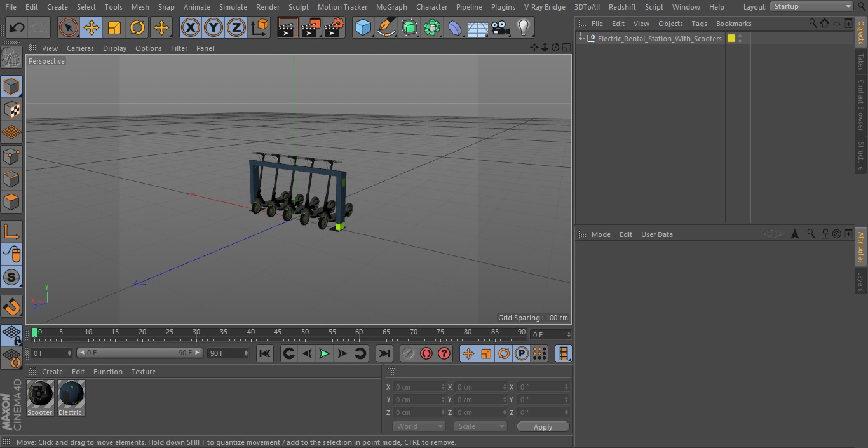This screenshot has width=868, height=448.
Task: Open the Layout dropdown
Action: pos(811,6)
